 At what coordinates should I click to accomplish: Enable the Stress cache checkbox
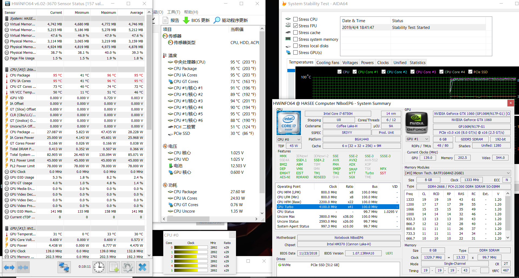[x=295, y=32]
